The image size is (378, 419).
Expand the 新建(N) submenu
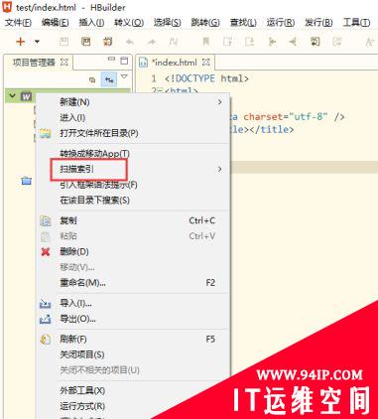click(132, 102)
